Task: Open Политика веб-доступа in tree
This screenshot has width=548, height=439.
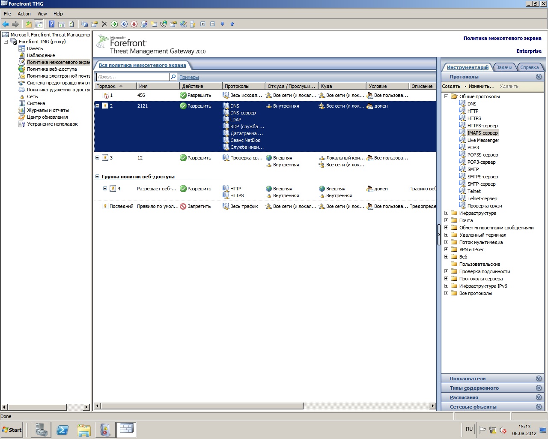Action: coord(52,69)
